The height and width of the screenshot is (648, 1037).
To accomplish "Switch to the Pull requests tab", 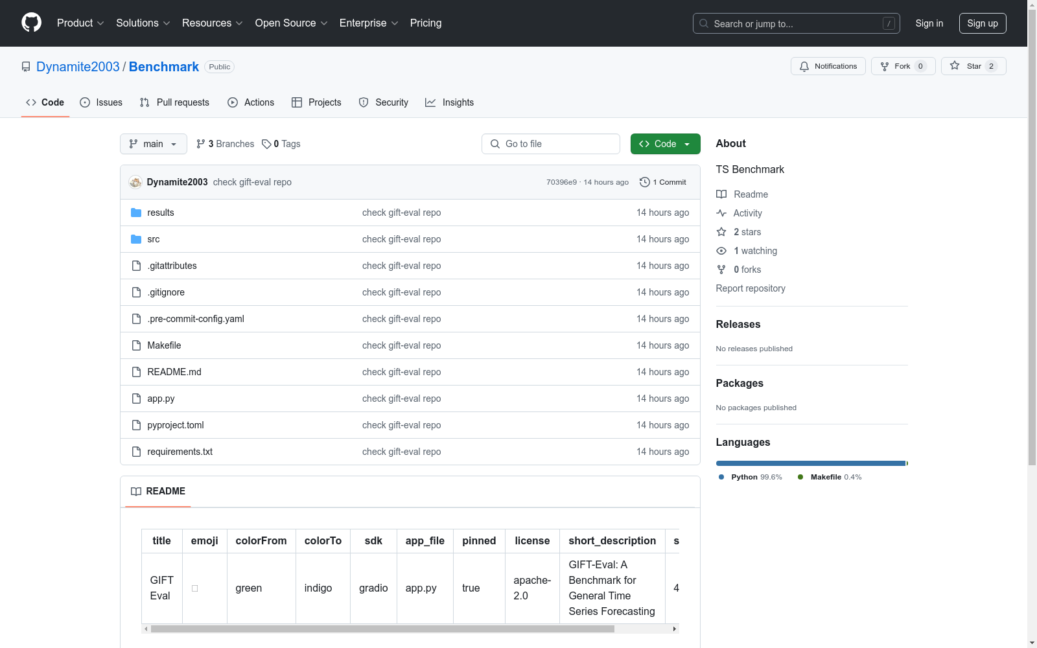I will 174,102.
